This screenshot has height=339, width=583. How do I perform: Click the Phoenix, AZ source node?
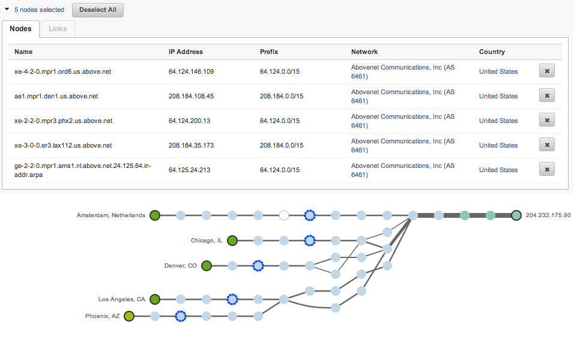pos(129,316)
